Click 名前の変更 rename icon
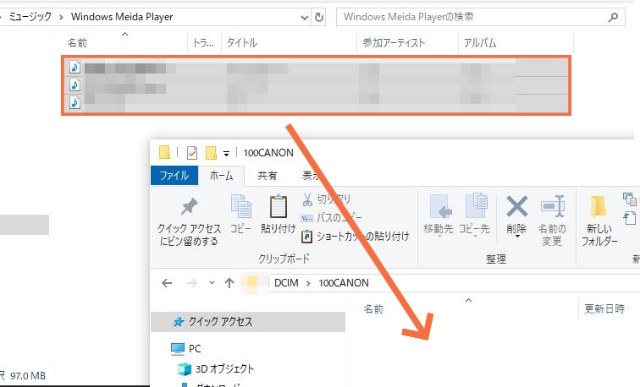This screenshot has height=387, width=640. tap(552, 206)
